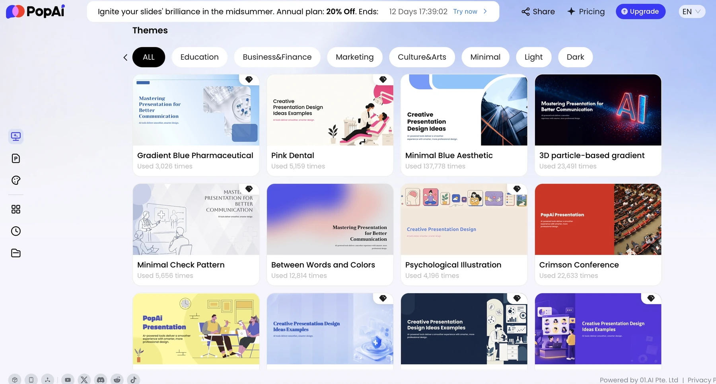This screenshot has width=716, height=384.
Task: Open the Reddit icon in the bottom bar
Action: [x=117, y=380]
